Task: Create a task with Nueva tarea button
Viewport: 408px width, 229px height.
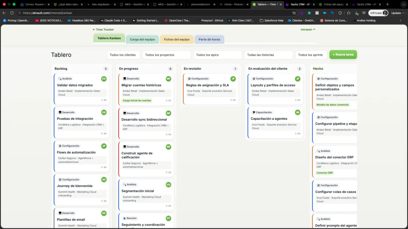Action: pyautogui.click(x=343, y=55)
